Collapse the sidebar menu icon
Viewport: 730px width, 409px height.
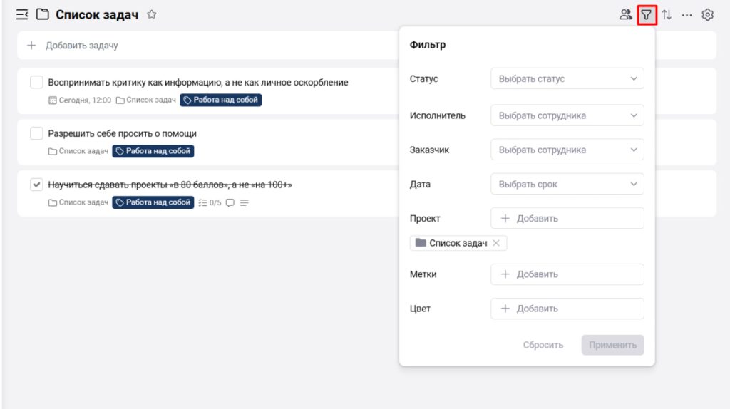pyautogui.click(x=22, y=14)
